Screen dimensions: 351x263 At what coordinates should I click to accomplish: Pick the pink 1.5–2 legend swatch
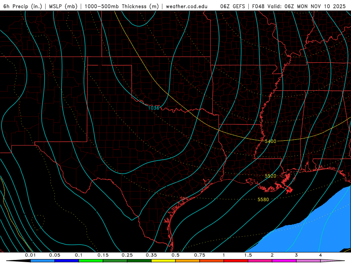(x=260, y=261)
